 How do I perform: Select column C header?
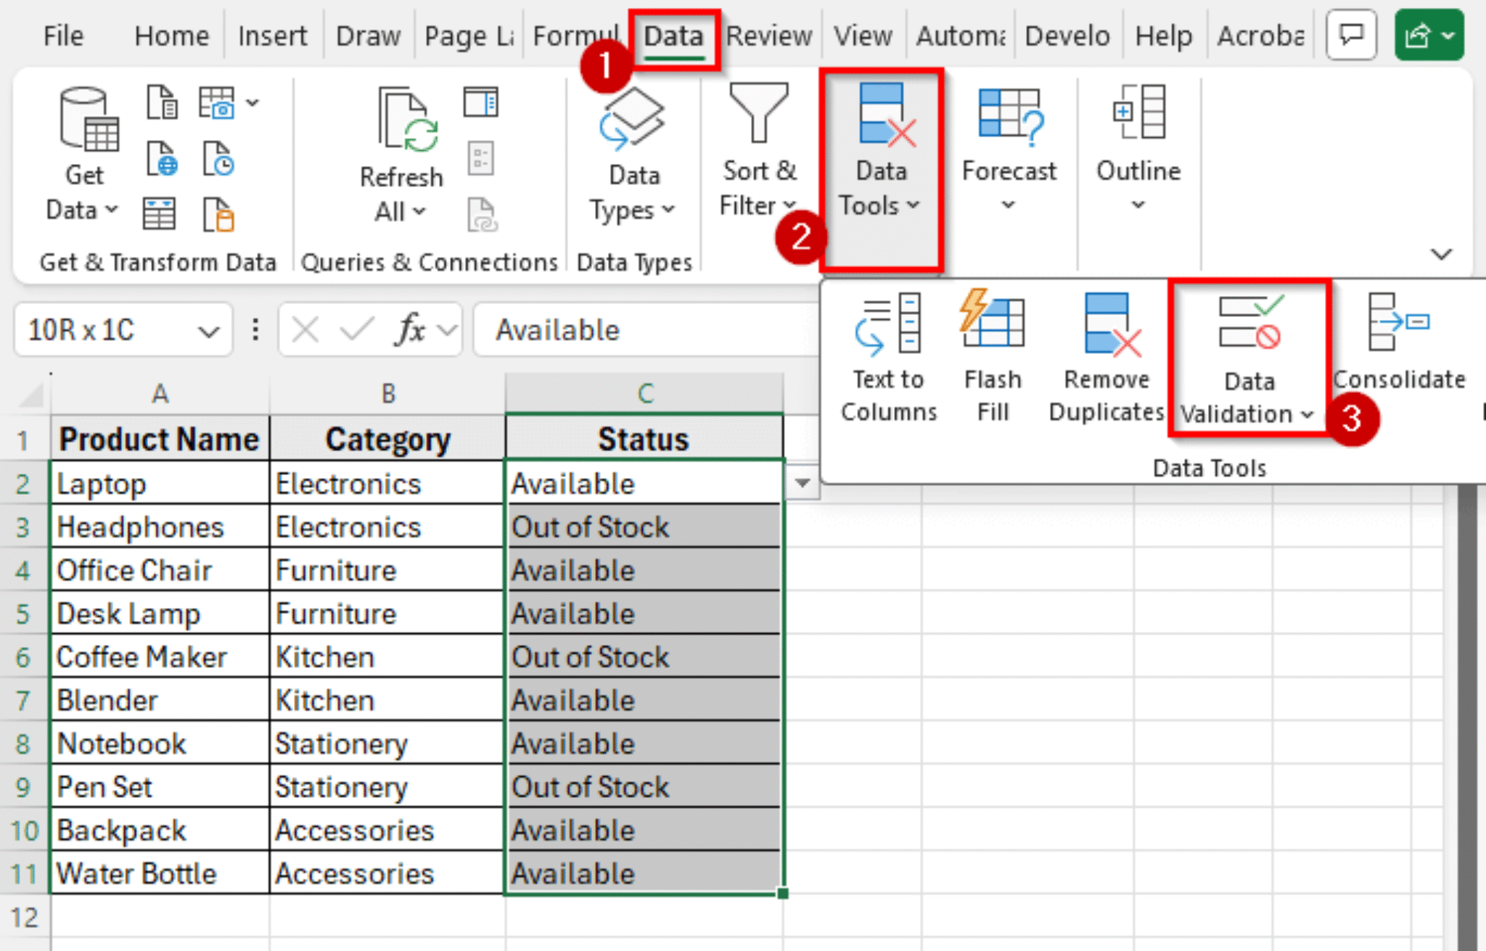click(x=644, y=394)
